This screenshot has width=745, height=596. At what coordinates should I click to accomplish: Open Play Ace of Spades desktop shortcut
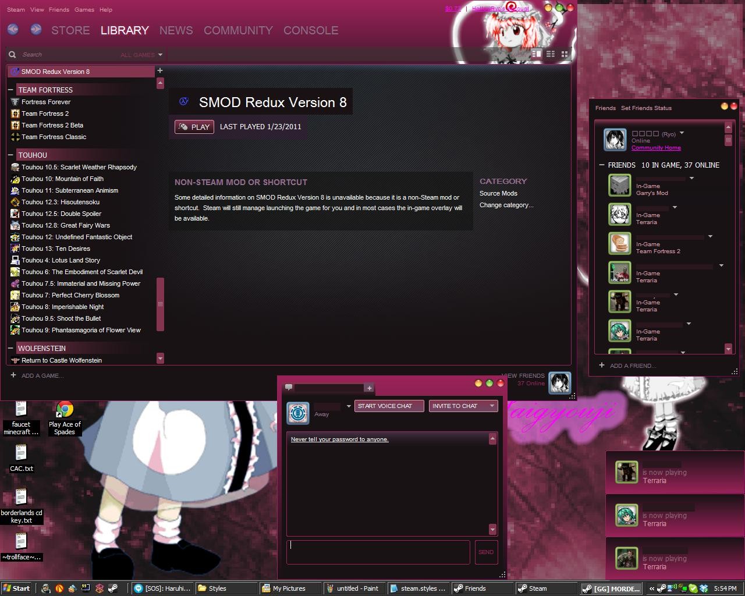coord(65,418)
